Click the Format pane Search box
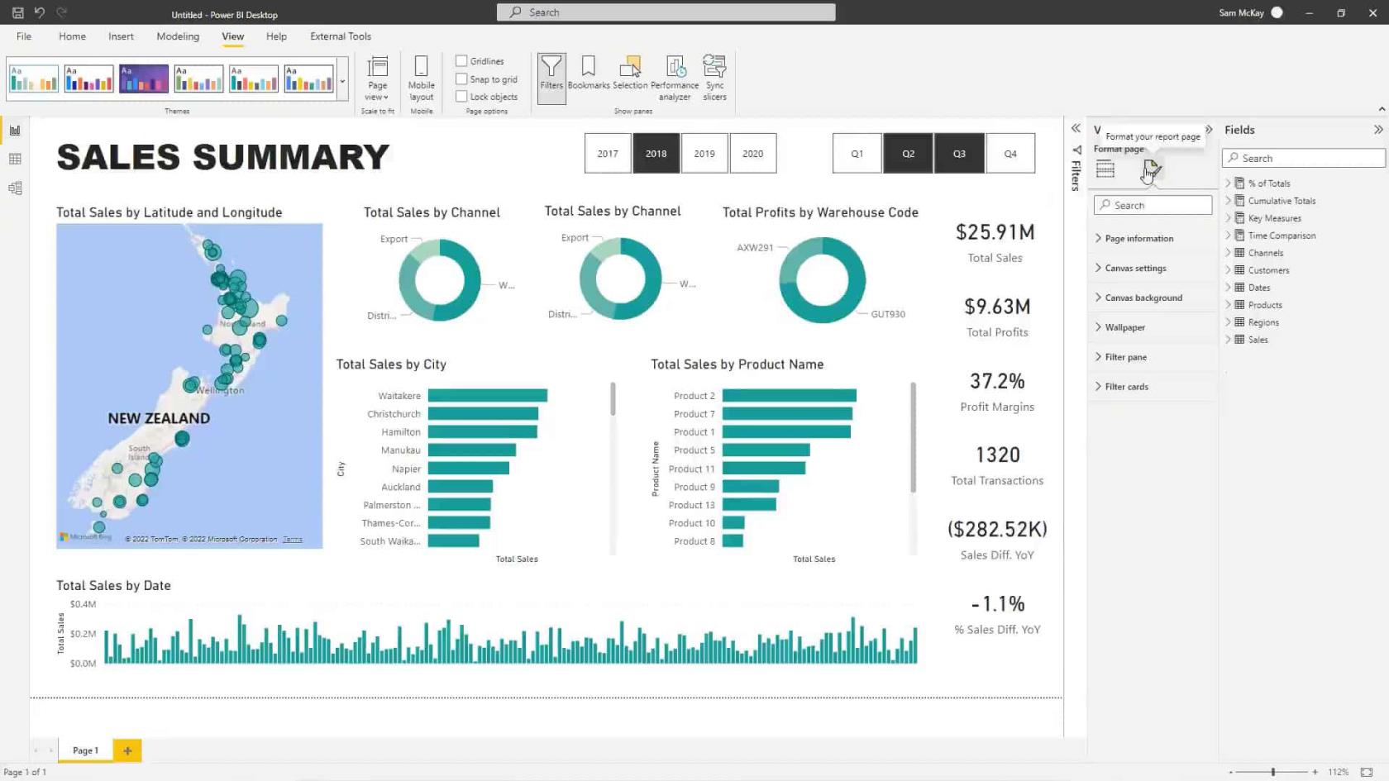 pos(1153,205)
